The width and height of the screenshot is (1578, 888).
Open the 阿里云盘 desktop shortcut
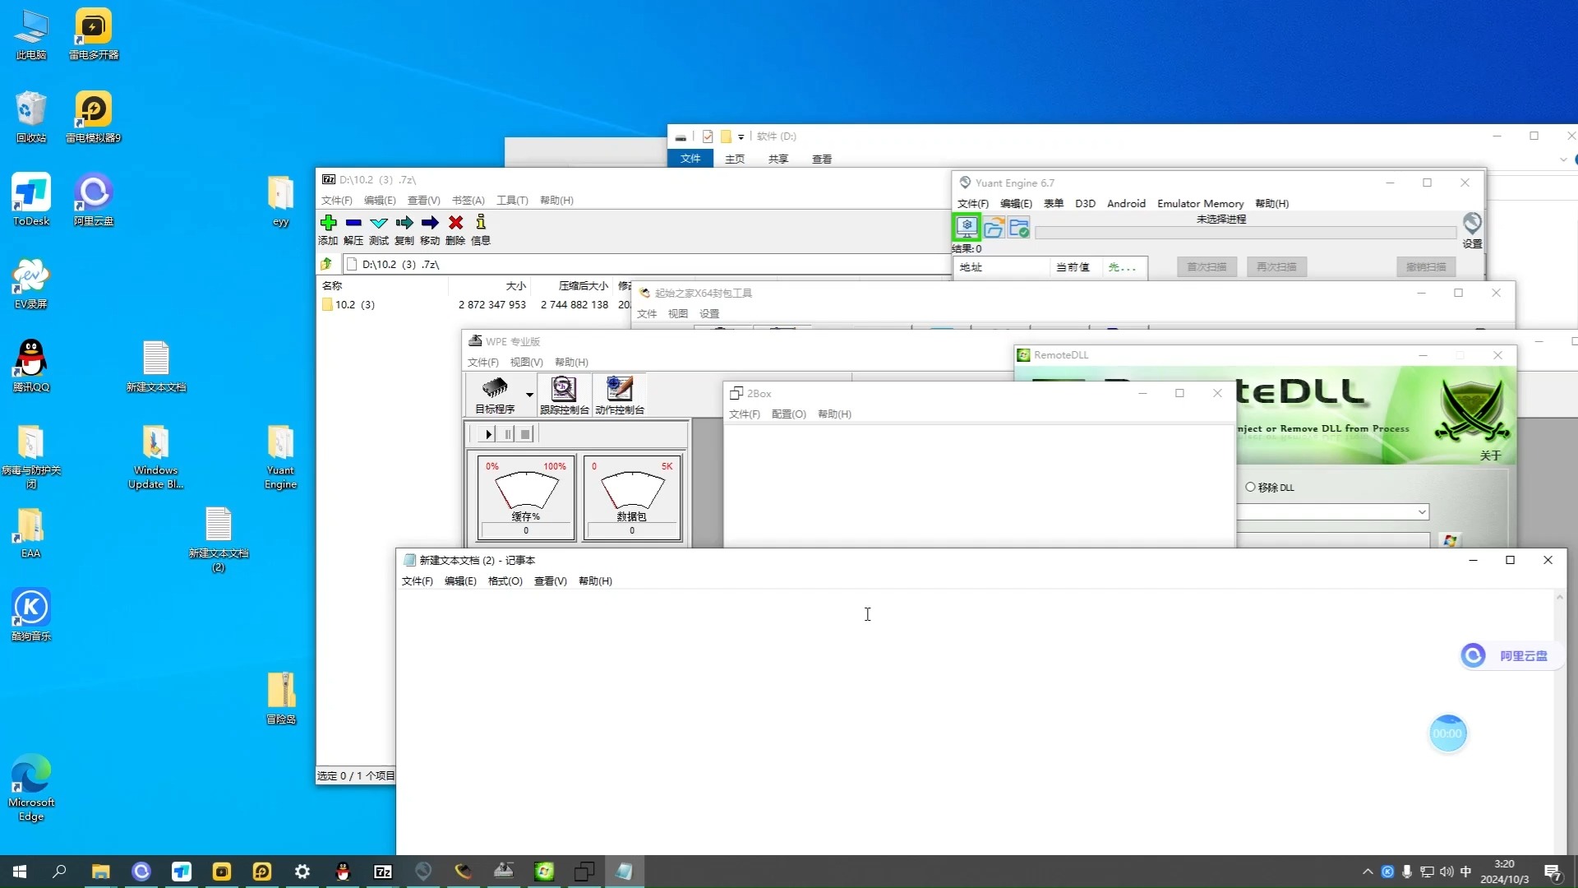pyautogui.click(x=93, y=200)
